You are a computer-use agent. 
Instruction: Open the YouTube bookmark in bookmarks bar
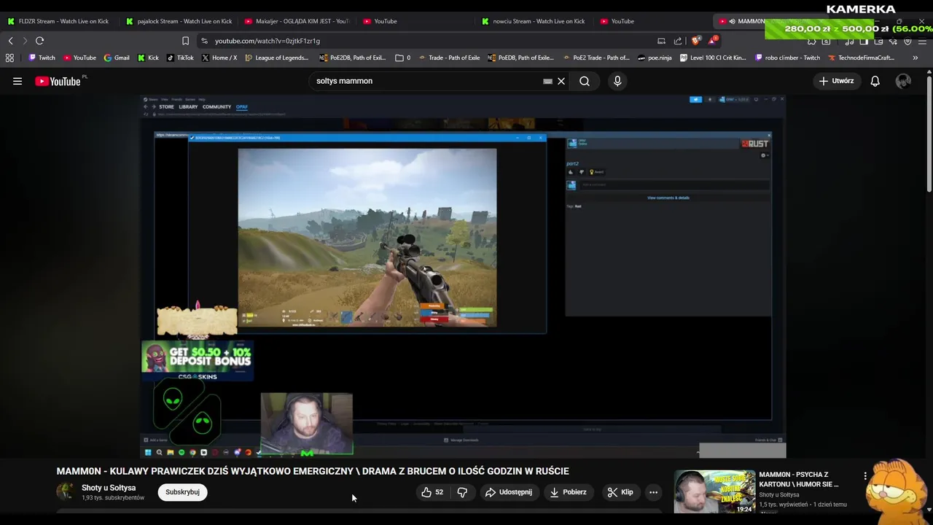click(79, 58)
